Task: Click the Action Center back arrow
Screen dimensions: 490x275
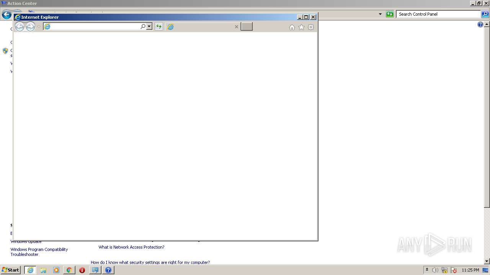Action: coord(7,15)
